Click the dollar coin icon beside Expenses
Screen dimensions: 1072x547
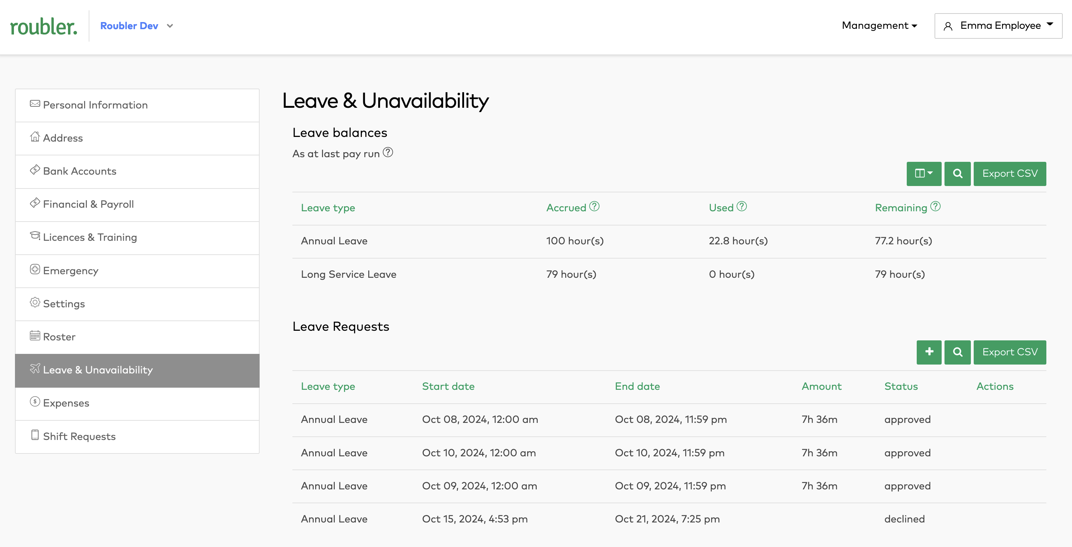tap(35, 402)
